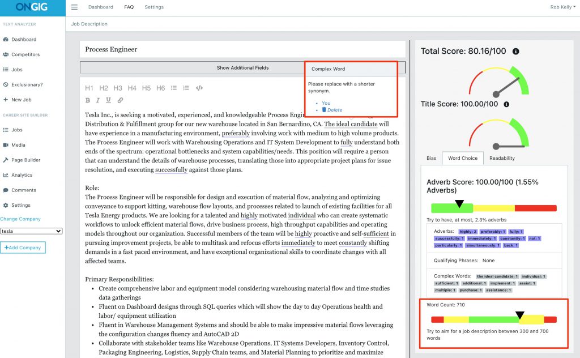Click the 'individual: 1' complex word tag
The image size is (580, 358).
[x=534, y=276]
